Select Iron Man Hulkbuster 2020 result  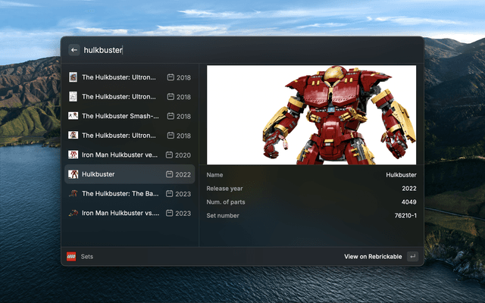pyautogui.click(x=129, y=155)
